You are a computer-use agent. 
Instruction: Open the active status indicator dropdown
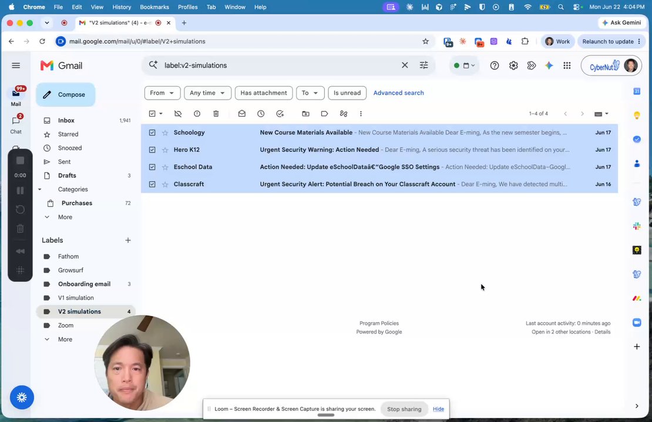click(x=464, y=66)
